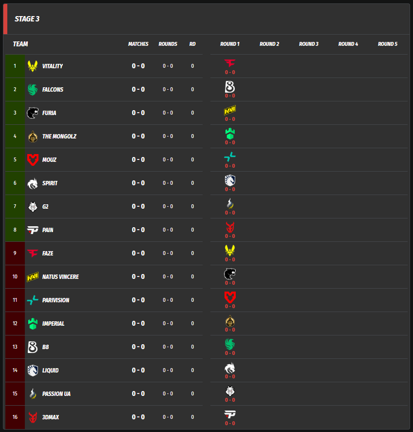Click the 3DMAX team logo

pyautogui.click(x=33, y=417)
